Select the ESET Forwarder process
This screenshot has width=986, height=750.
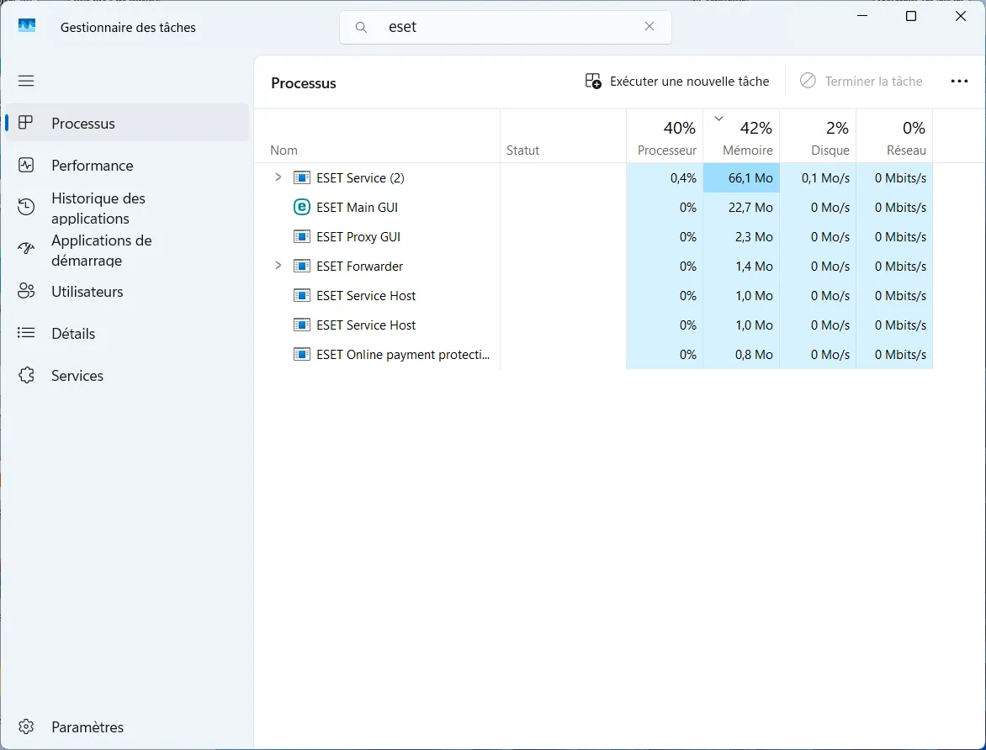click(x=594, y=267)
